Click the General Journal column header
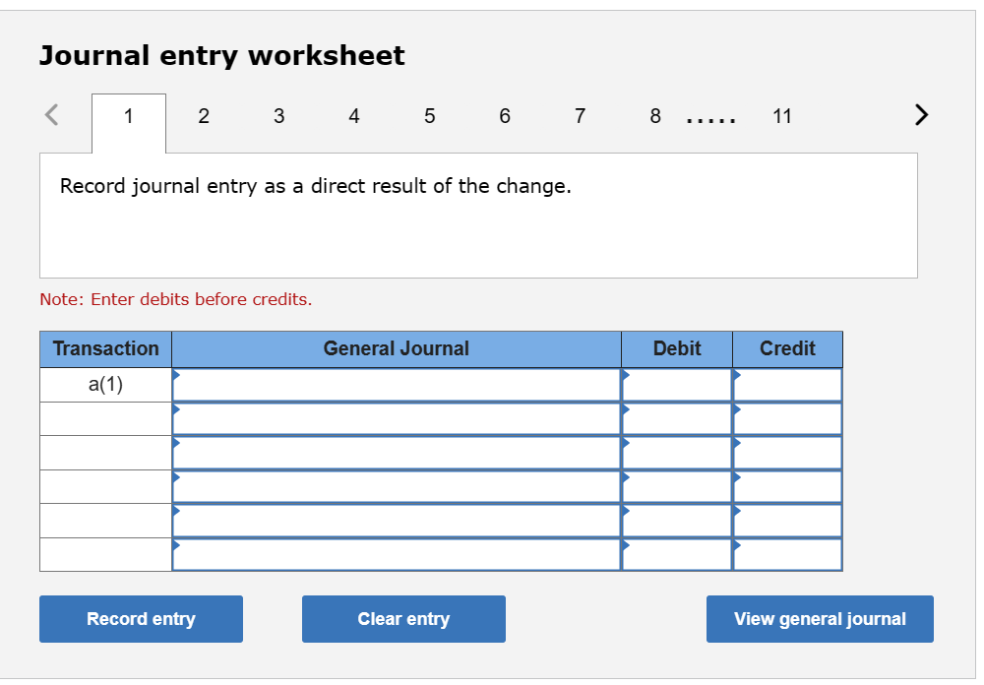 click(397, 349)
